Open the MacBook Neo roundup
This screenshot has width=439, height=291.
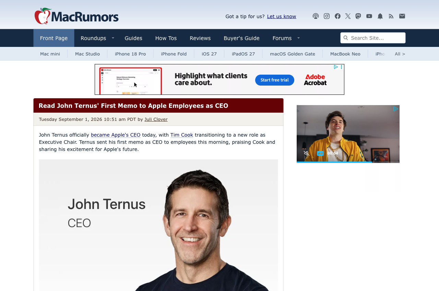coord(345,54)
